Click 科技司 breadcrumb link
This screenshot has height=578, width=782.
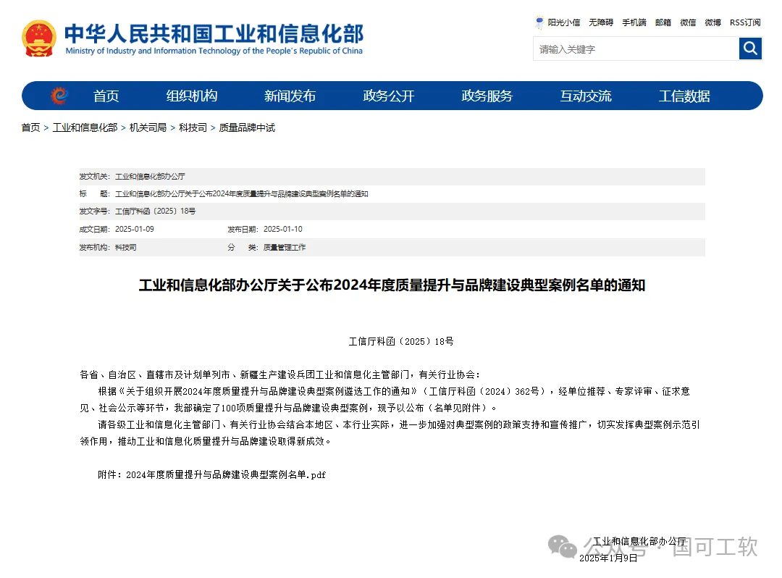tap(193, 127)
